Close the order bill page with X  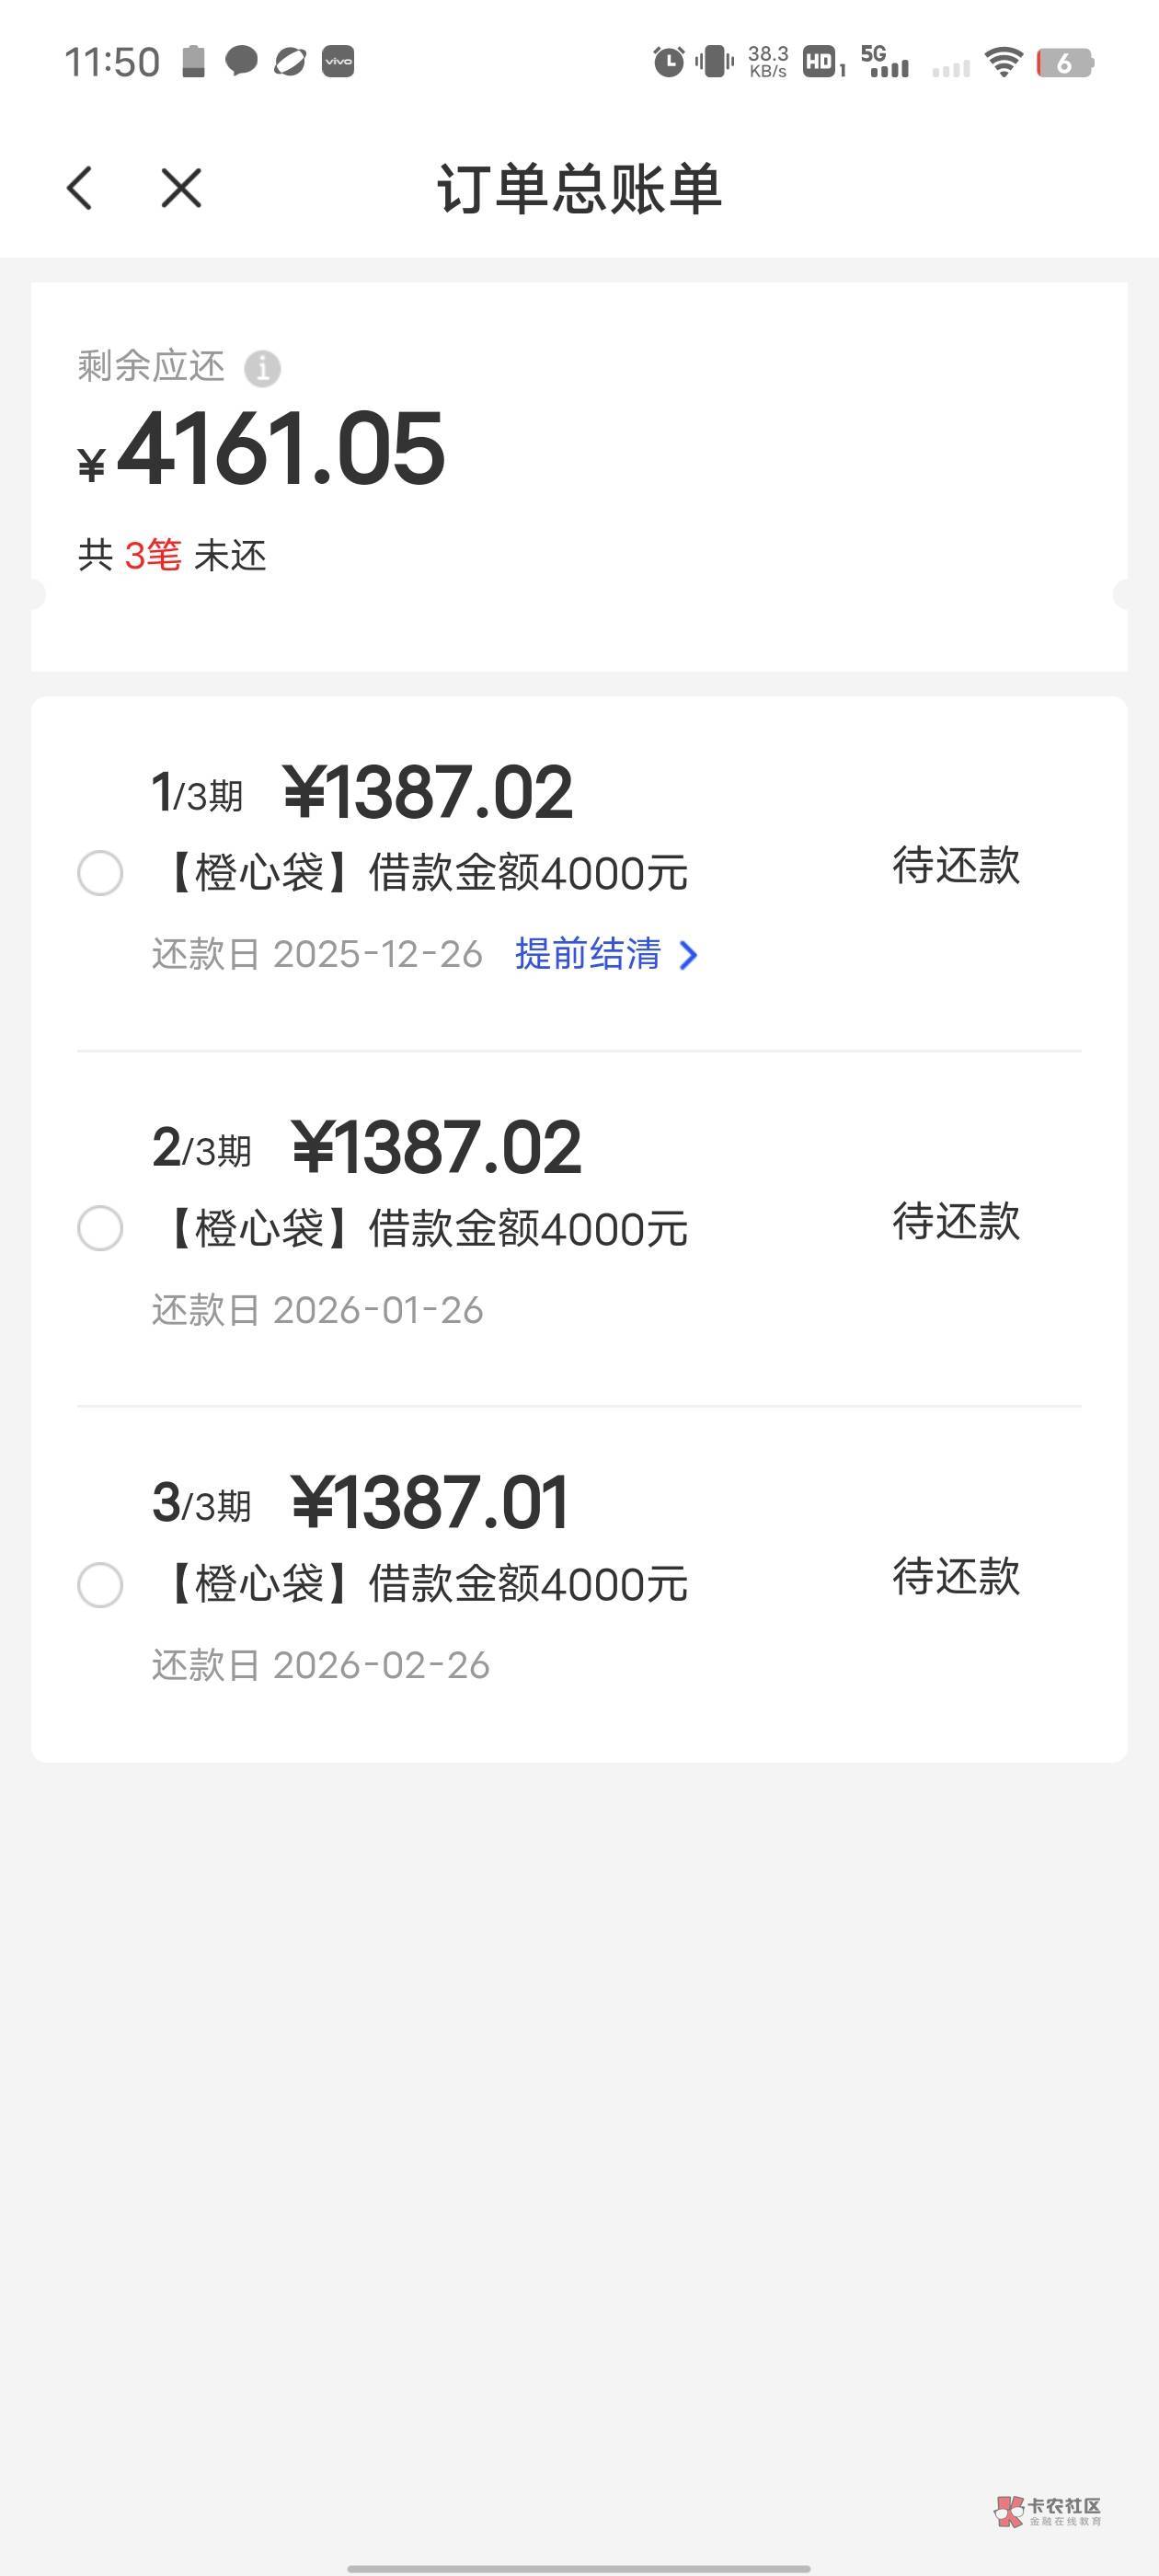(181, 188)
